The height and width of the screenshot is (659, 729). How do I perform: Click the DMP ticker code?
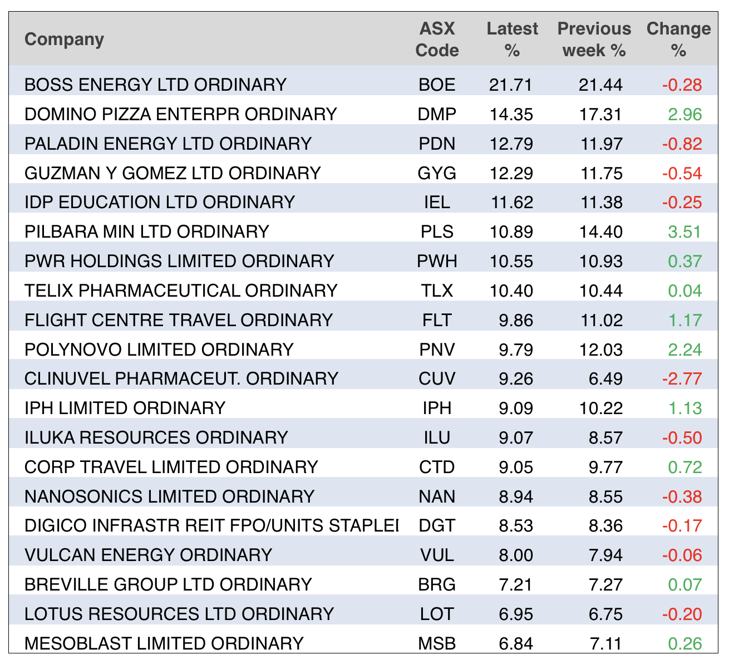(x=437, y=114)
